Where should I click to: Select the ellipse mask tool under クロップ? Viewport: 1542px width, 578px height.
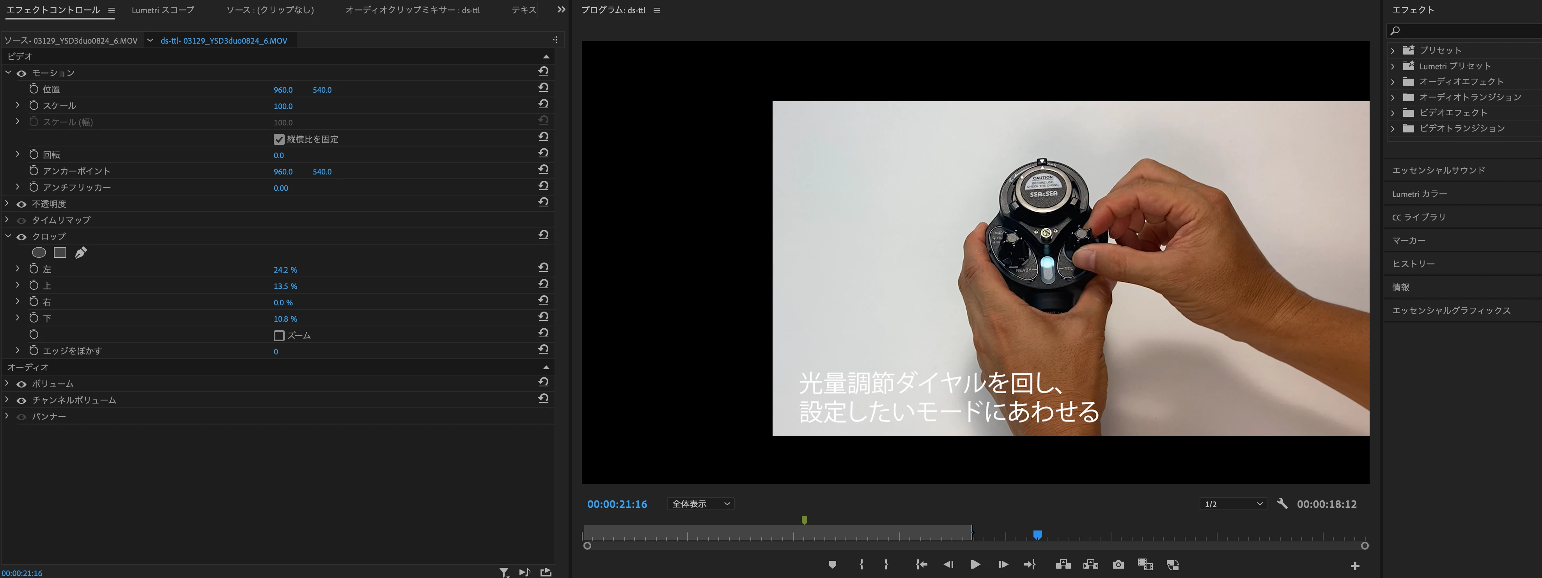coord(39,253)
